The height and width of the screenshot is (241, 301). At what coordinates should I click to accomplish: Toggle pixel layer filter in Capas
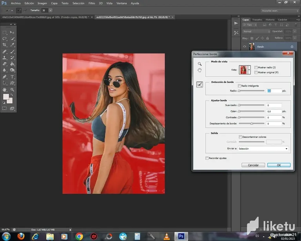(x=265, y=25)
